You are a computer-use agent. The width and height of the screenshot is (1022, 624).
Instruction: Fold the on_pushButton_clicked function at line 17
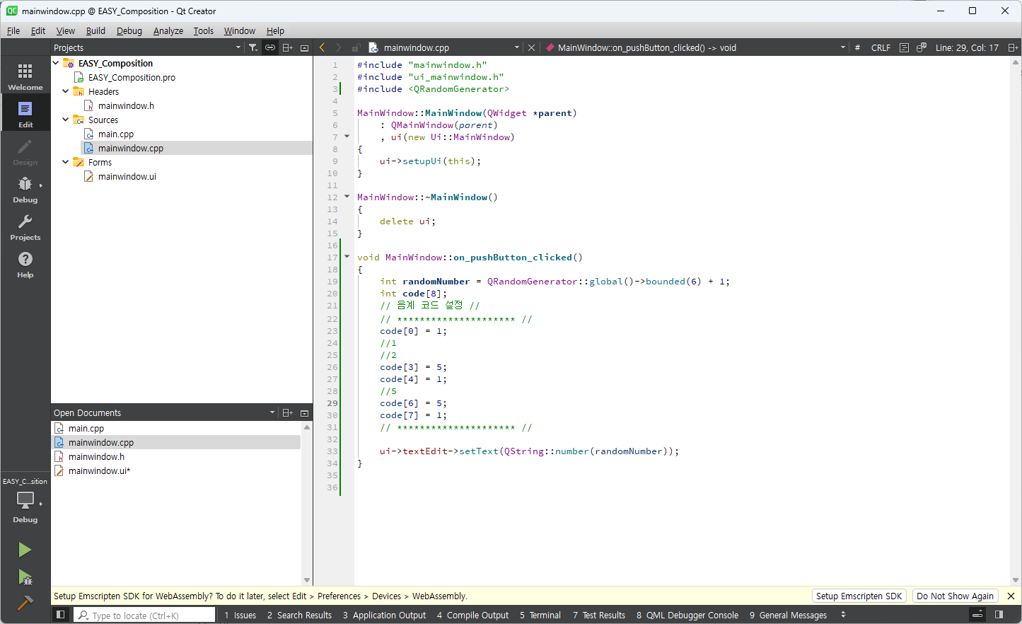(x=347, y=257)
